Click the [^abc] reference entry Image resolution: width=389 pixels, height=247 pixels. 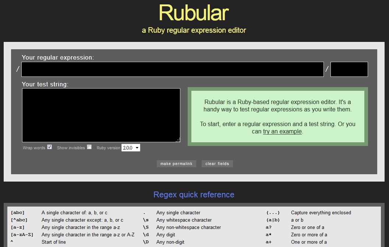(19, 220)
